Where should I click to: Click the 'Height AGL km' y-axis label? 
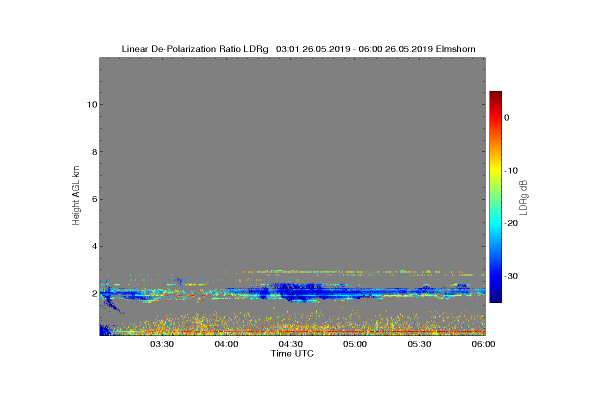tap(76, 196)
